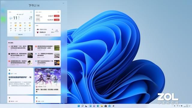The image size is (192, 108).
Task: Open Task View from the taskbar
Action: click(86, 106)
